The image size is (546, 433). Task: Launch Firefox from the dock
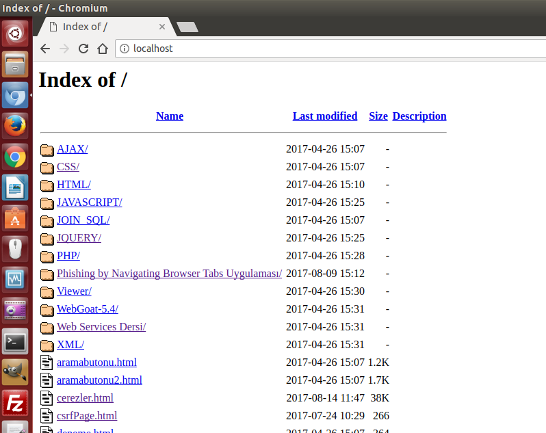[15, 126]
